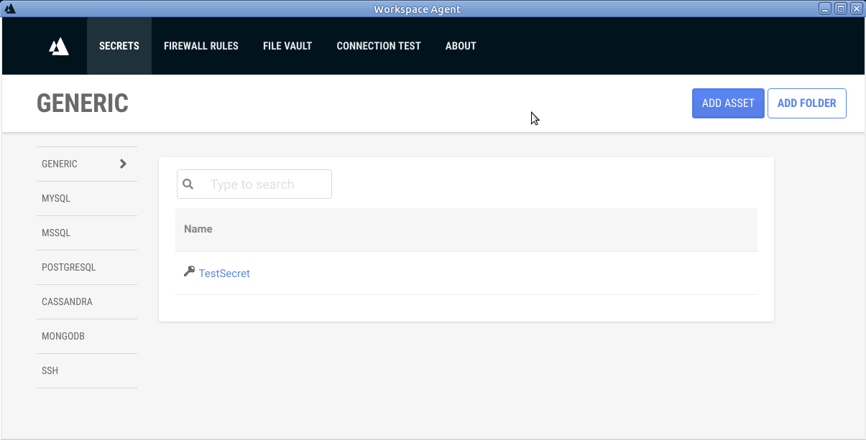Screen dimensions: 866x440
Task: Maximize the Workspace Agent window
Action: [840, 9]
